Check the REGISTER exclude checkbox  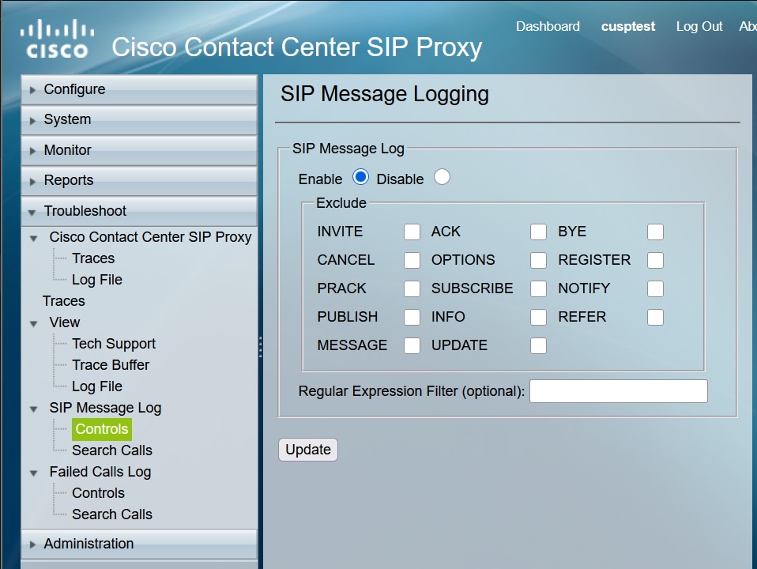coord(655,260)
